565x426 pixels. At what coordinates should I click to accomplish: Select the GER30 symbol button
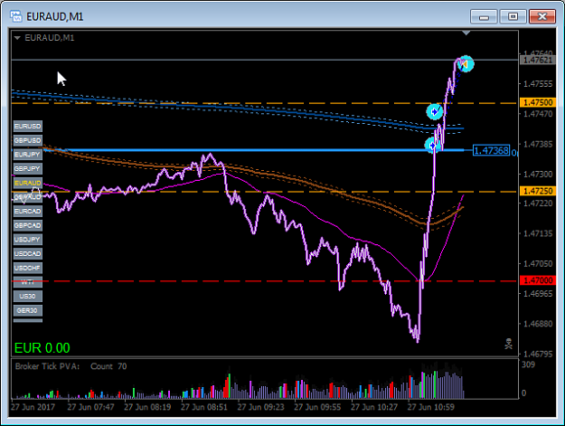28,310
